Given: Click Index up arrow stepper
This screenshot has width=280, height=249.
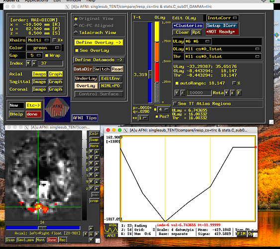Looking at the screenshot, I should [34, 63].
